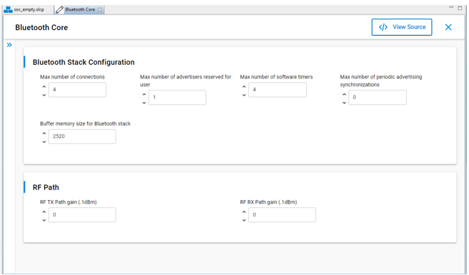
Task: Focus the software timers input field
Action: 277,90
